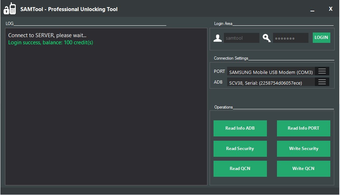Click the green LOGIN button
340x195 pixels.
pos(321,37)
